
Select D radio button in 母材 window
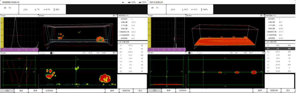point(199,53)
